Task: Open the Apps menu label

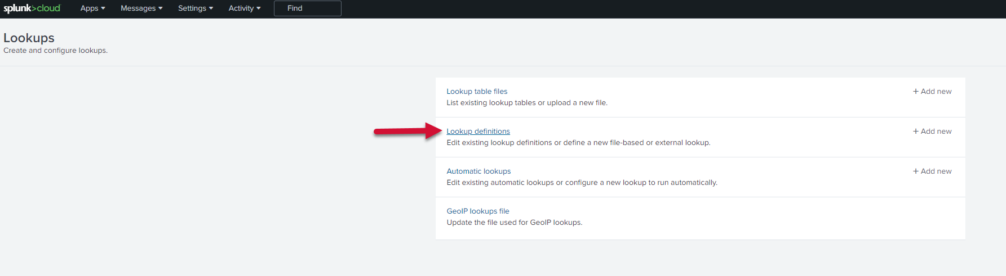Action: pyautogui.click(x=89, y=8)
